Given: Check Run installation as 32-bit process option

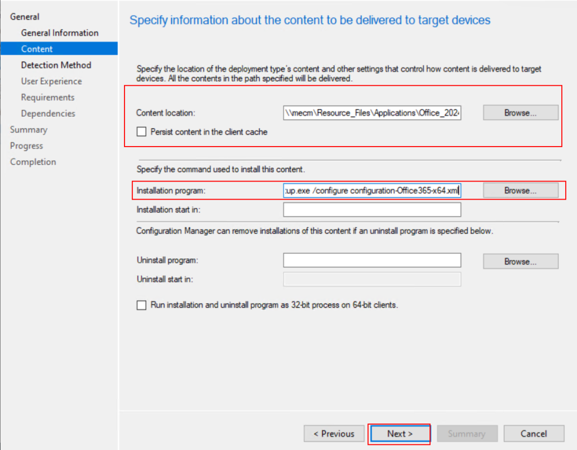Looking at the screenshot, I should tap(141, 305).
